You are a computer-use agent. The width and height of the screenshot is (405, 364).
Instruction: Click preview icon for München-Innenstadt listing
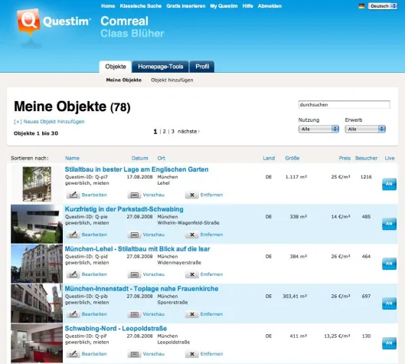click(134, 314)
